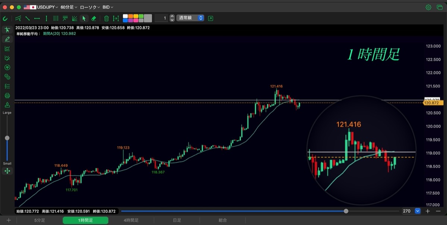This screenshot has height=225, width=447.
Task: Toggle the crosshair cursor button in sidebar
Action: (7, 30)
